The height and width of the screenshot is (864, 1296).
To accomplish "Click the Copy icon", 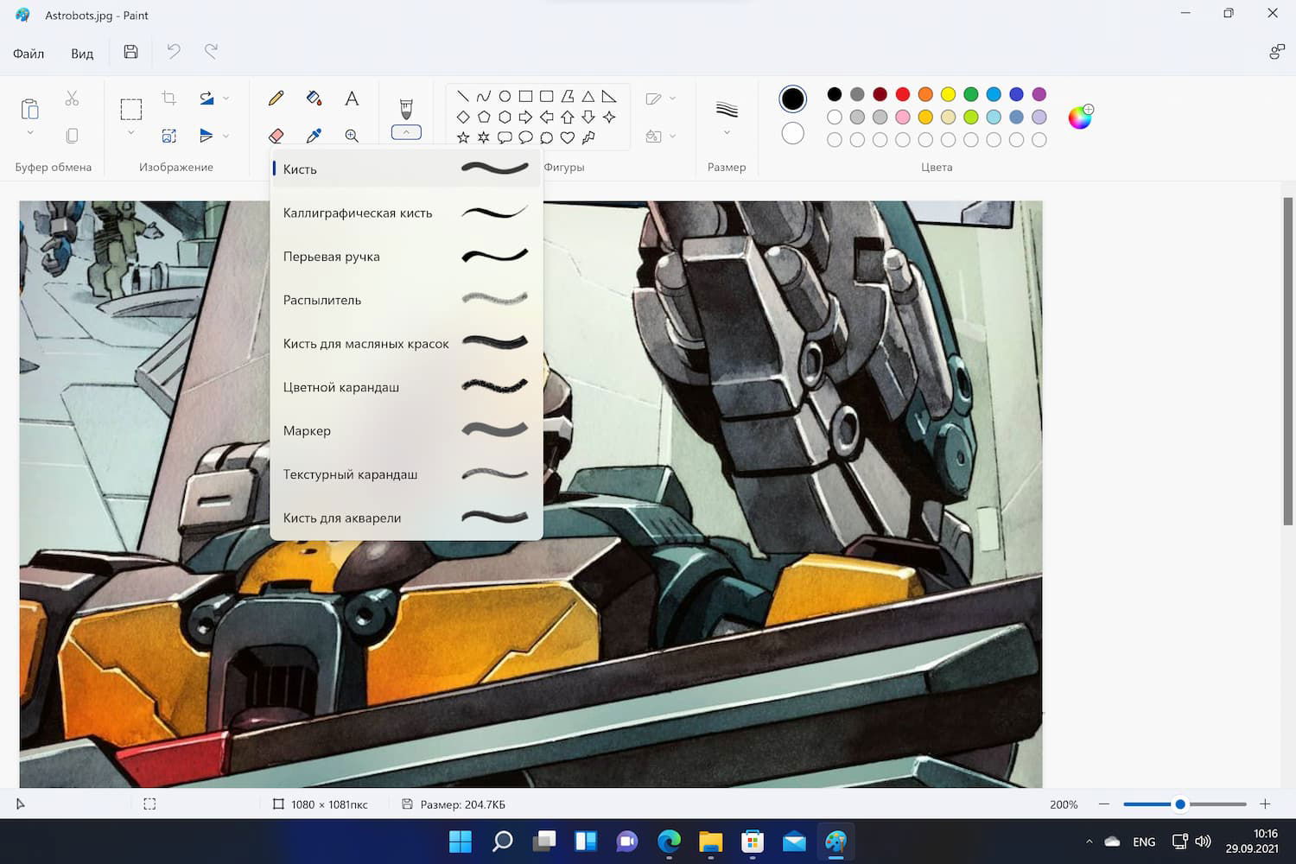I will [x=72, y=136].
